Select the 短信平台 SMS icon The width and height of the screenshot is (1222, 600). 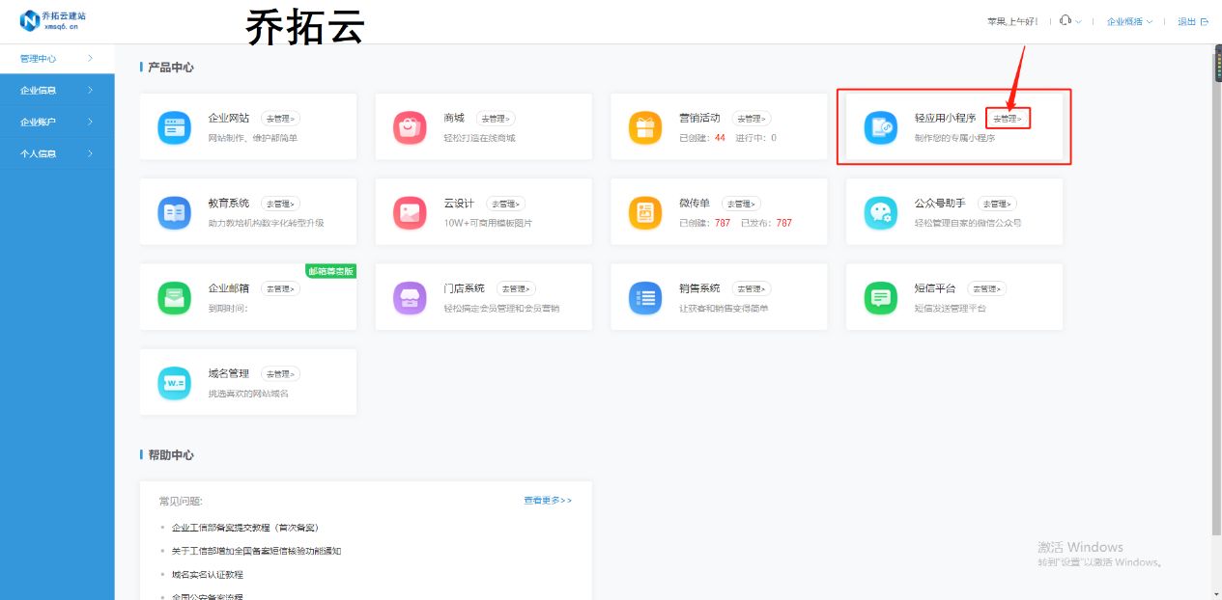point(880,296)
